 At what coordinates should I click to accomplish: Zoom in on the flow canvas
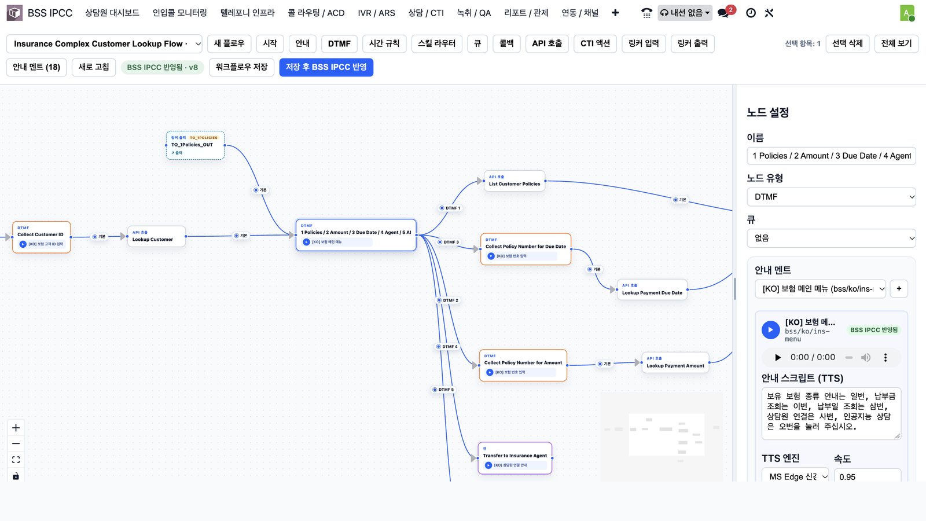[x=16, y=428]
